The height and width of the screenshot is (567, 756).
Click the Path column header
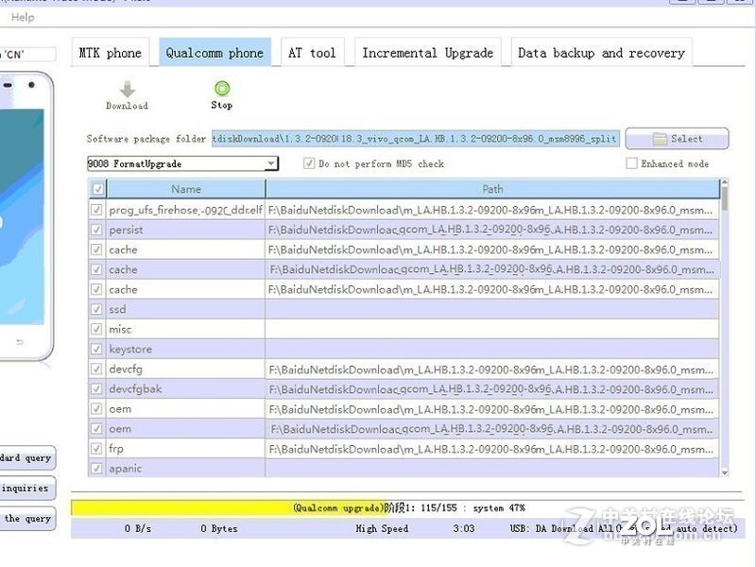pyautogui.click(x=492, y=189)
